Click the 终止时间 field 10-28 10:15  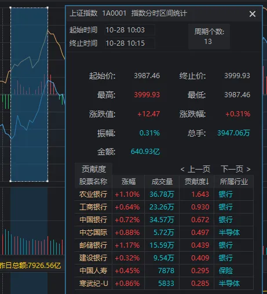(x=130, y=43)
